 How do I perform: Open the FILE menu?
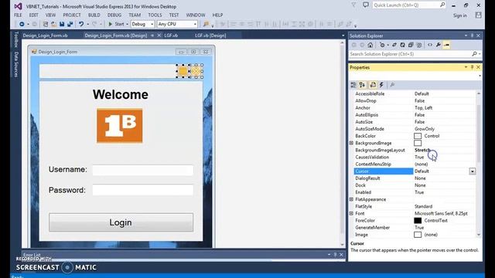tap(18, 15)
